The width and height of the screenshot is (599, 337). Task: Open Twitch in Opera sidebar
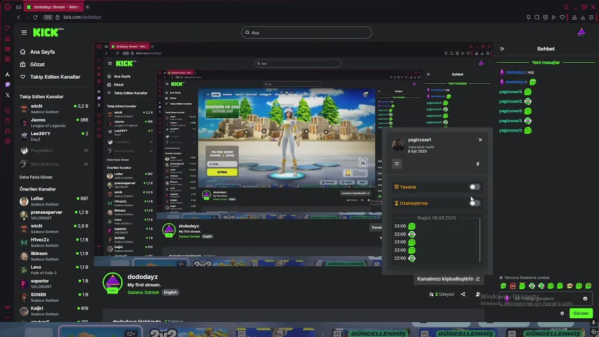(x=7, y=85)
